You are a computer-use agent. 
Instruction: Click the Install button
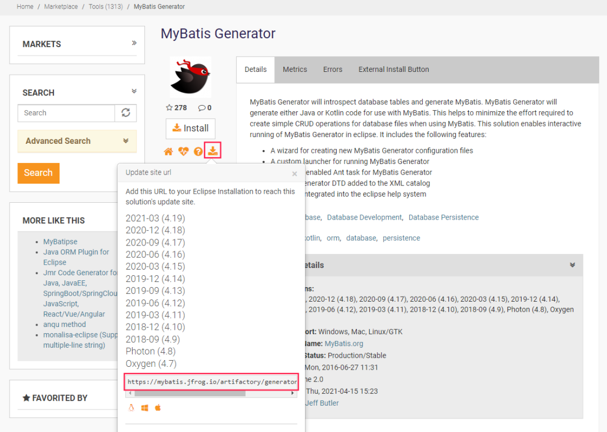[191, 128]
